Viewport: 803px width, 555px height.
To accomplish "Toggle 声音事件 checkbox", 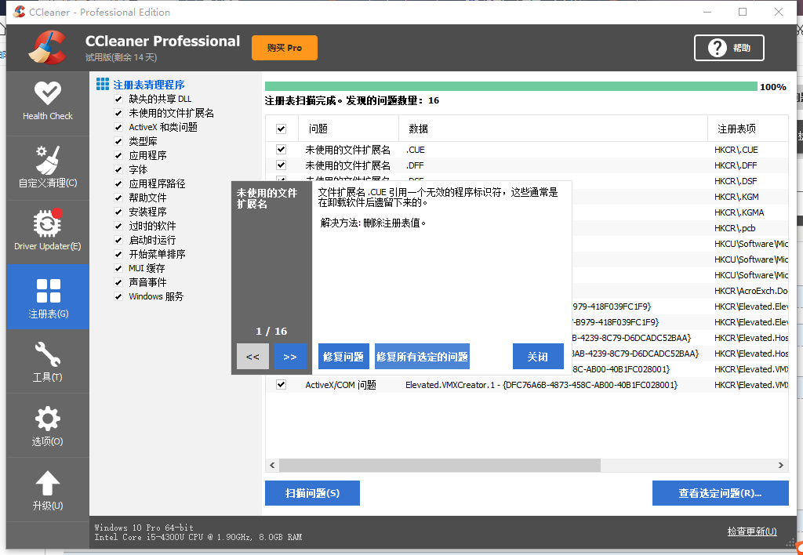I will [118, 282].
